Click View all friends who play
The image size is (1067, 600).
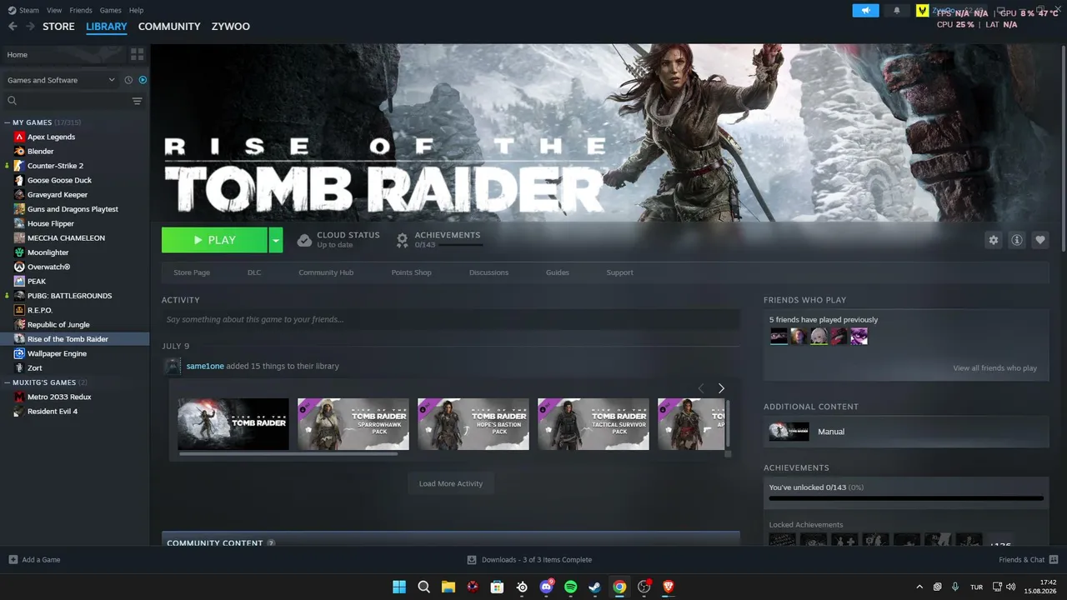[x=995, y=368]
